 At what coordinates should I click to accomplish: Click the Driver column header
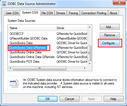(x=71, y=28)
